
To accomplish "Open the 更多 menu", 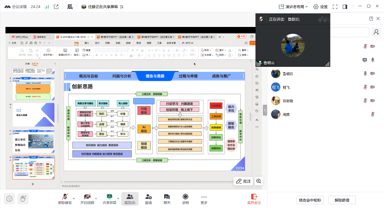I will tap(204, 199).
